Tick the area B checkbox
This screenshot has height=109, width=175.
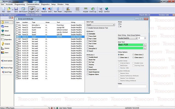point(119,27)
